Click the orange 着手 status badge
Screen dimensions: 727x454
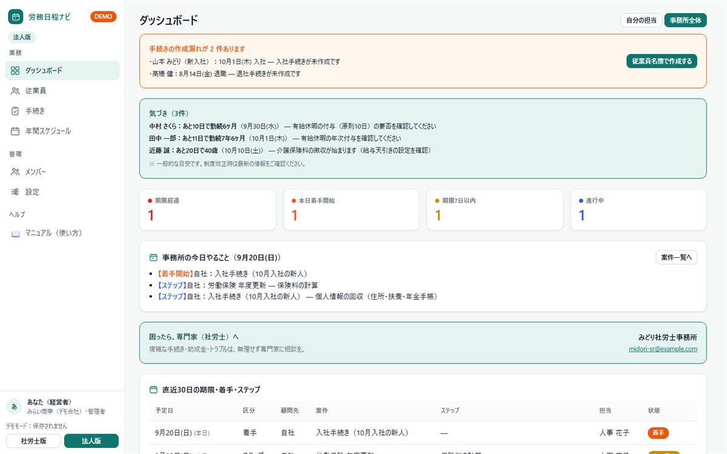click(x=659, y=433)
